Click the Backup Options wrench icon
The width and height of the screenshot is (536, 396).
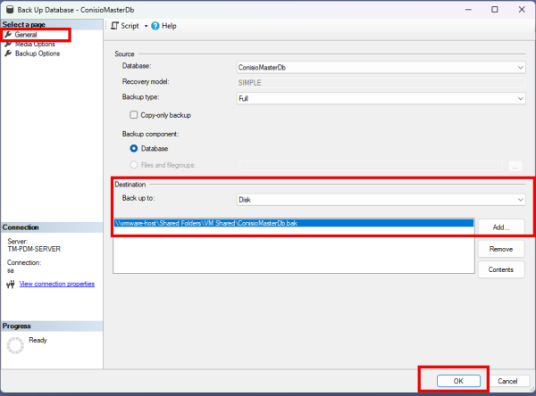[8, 54]
